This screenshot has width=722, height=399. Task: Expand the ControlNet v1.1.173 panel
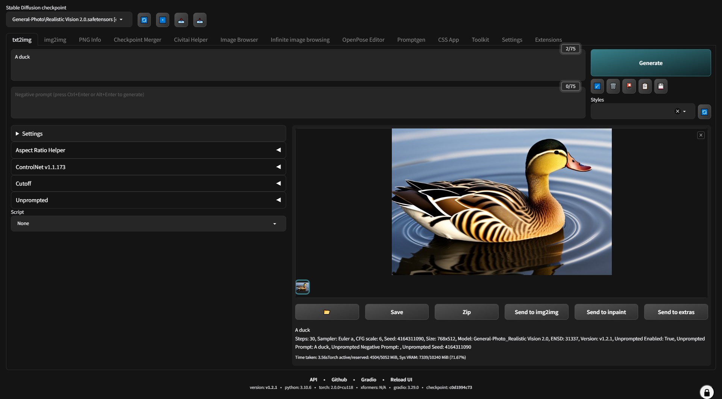coord(148,167)
